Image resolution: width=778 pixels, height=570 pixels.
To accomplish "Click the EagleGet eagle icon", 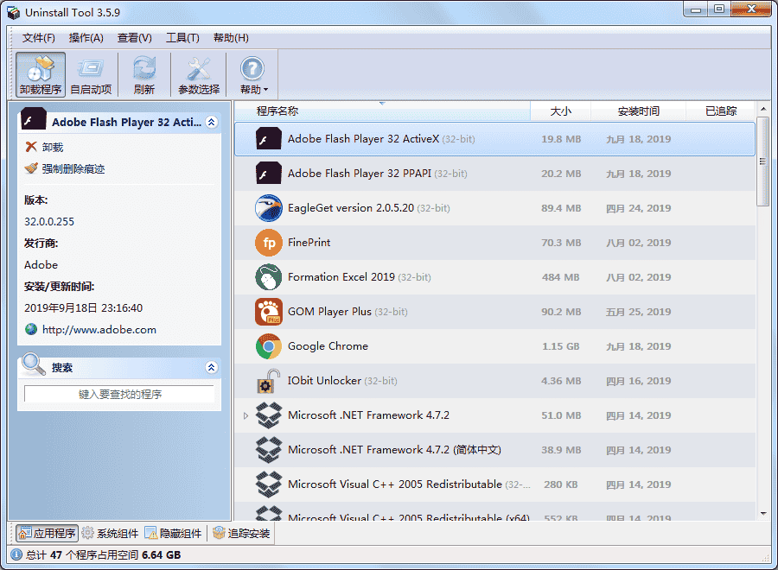I will pos(269,207).
